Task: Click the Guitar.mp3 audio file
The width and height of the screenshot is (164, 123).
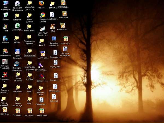Action: tap(54, 96)
